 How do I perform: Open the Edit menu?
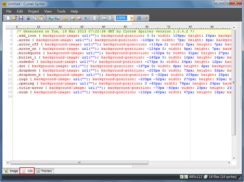20,12
